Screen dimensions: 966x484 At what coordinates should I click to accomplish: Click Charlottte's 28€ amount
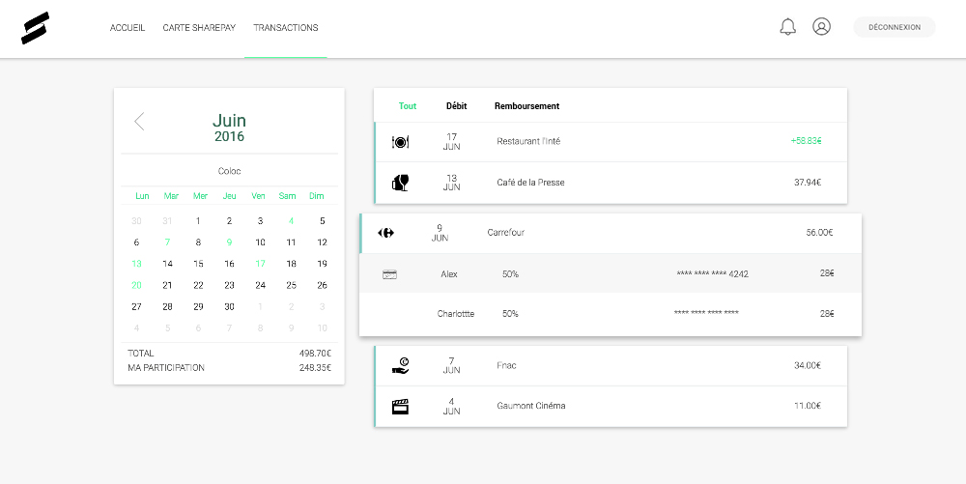point(827,314)
